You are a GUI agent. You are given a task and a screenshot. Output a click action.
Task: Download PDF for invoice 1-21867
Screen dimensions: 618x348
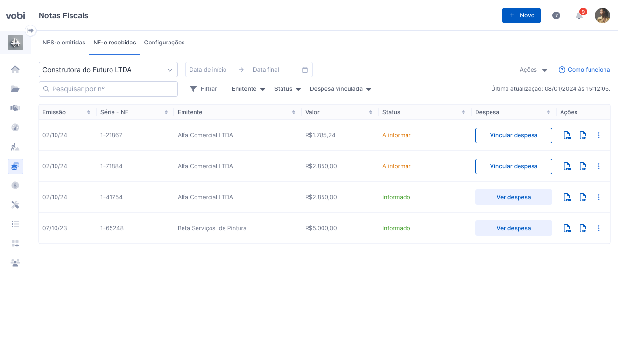(x=568, y=136)
